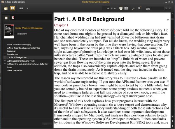Image resolution: width=175 pixels, height=129 pixels.
Task: Jump to the Index section
Action: pos(10,67)
